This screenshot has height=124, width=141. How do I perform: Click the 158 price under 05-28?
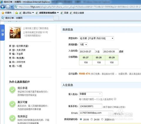click(99, 62)
